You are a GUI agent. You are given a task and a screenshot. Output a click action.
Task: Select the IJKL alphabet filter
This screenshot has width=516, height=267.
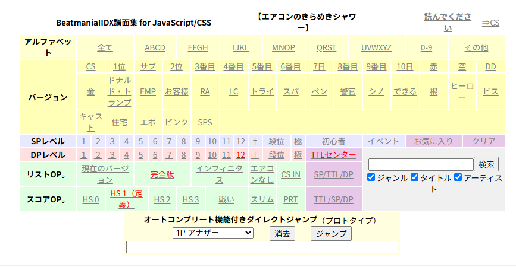click(x=240, y=48)
